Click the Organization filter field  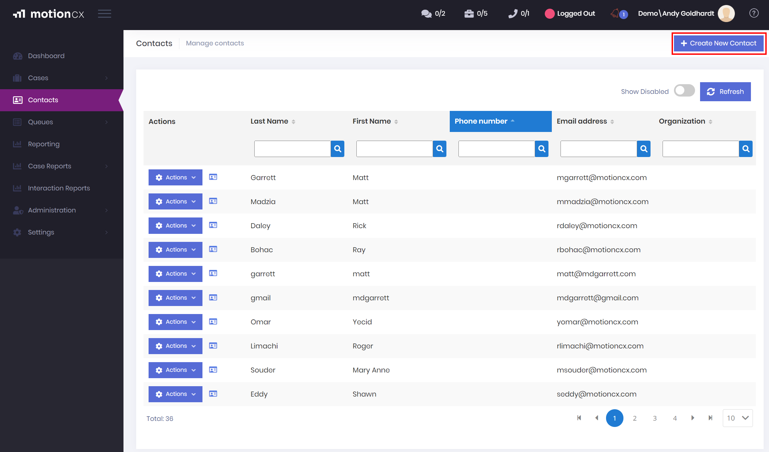click(x=701, y=149)
